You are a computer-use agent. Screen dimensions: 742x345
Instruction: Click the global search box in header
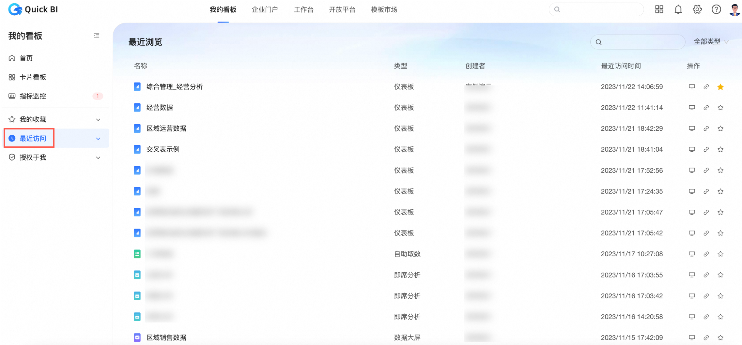point(596,9)
